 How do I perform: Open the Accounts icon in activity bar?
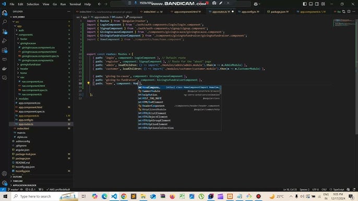point(4,173)
